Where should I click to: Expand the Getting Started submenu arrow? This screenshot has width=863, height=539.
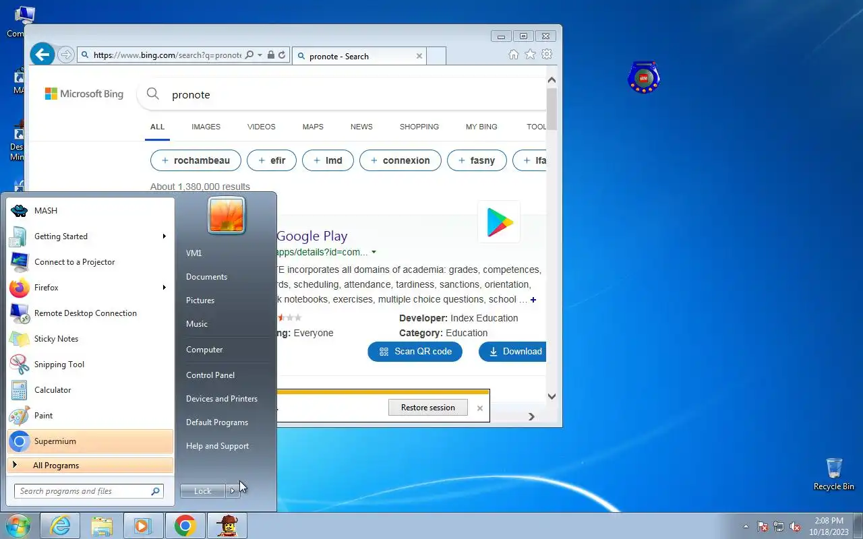164,236
